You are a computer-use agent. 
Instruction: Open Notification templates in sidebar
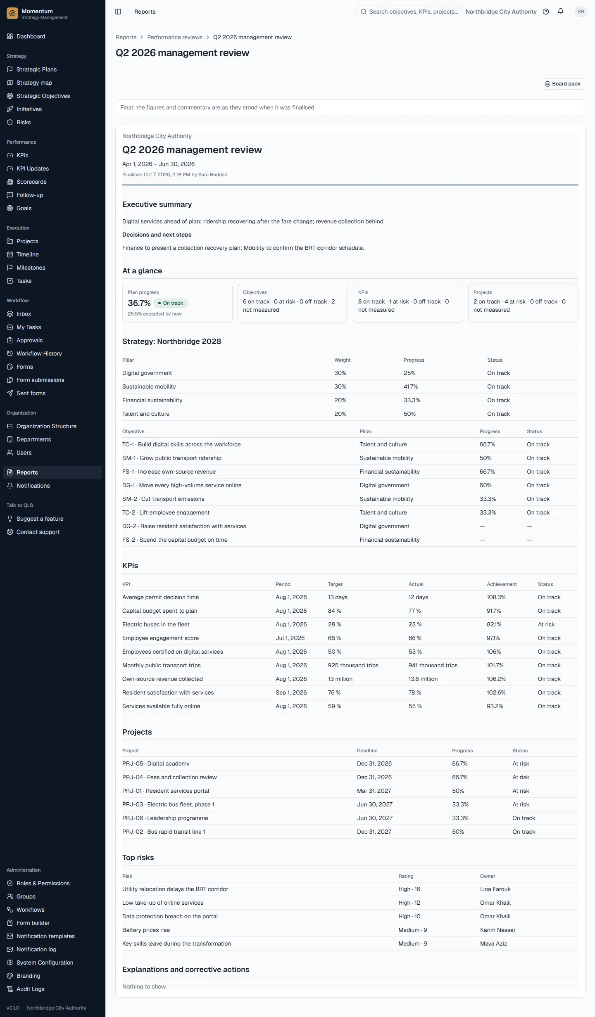pyautogui.click(x=52, y=936)
